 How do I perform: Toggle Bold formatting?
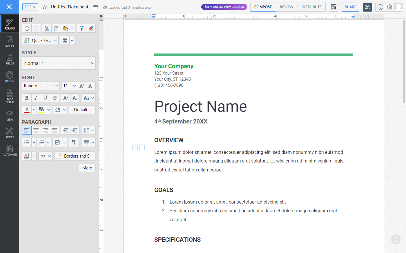27,98
